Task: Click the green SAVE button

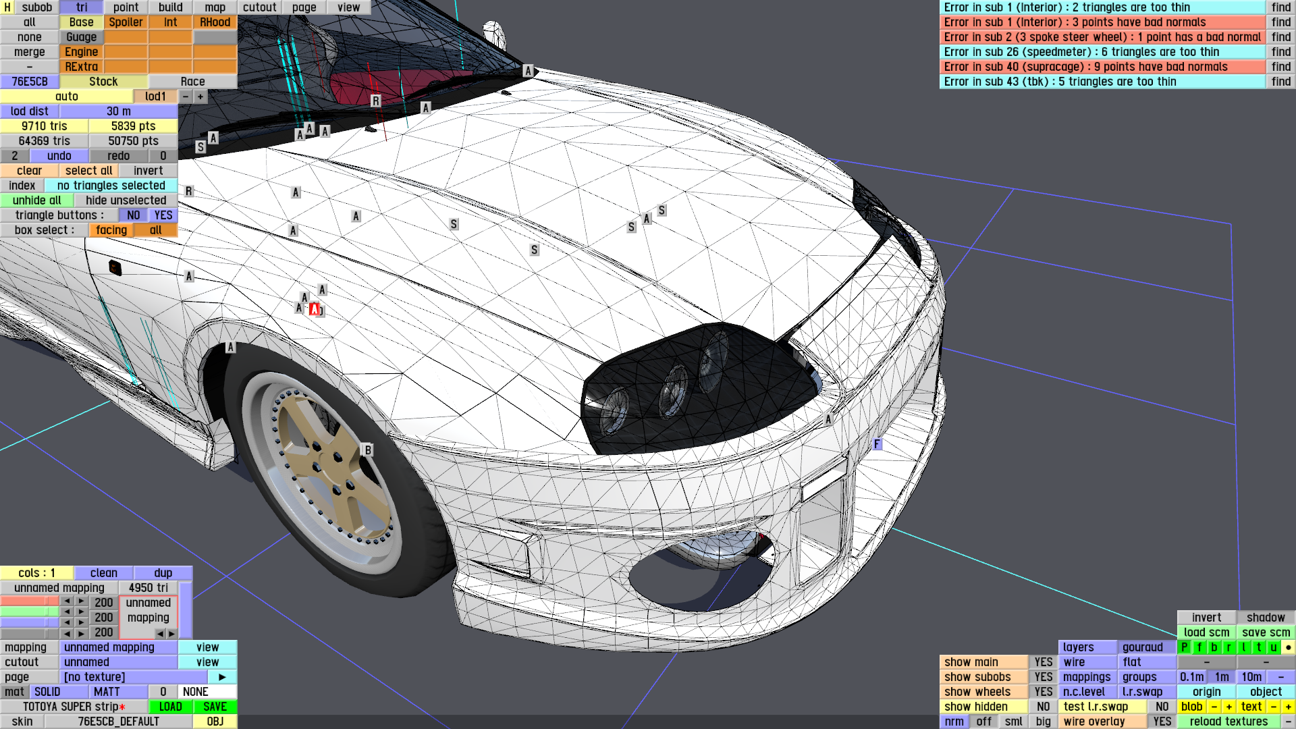Action: tap(215, 707)
